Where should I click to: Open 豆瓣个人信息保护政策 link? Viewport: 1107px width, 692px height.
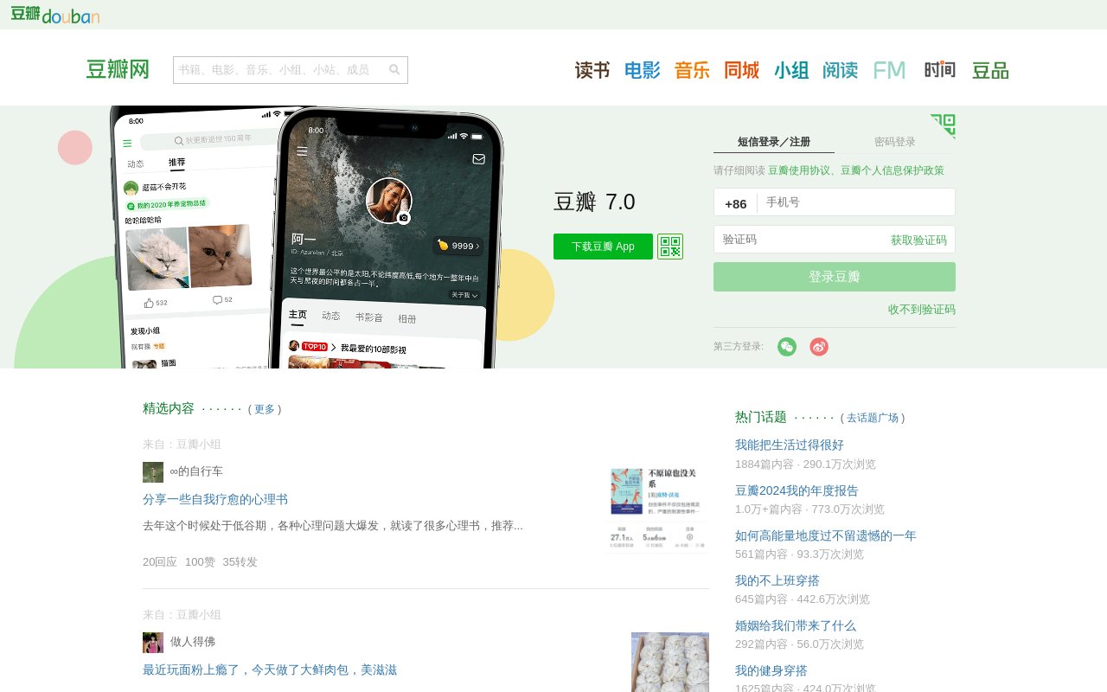pos(893,170)
